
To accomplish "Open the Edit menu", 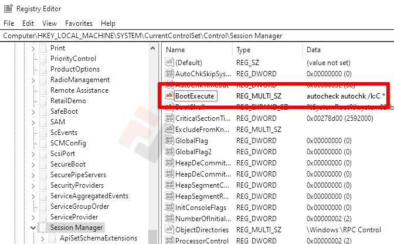I will pyautogui.click(x=28, y=23).
